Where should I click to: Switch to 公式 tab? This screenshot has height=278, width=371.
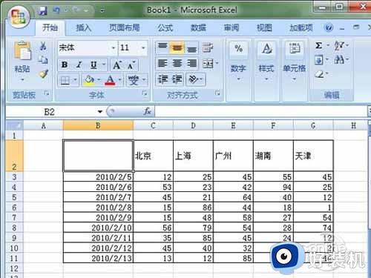165,27
